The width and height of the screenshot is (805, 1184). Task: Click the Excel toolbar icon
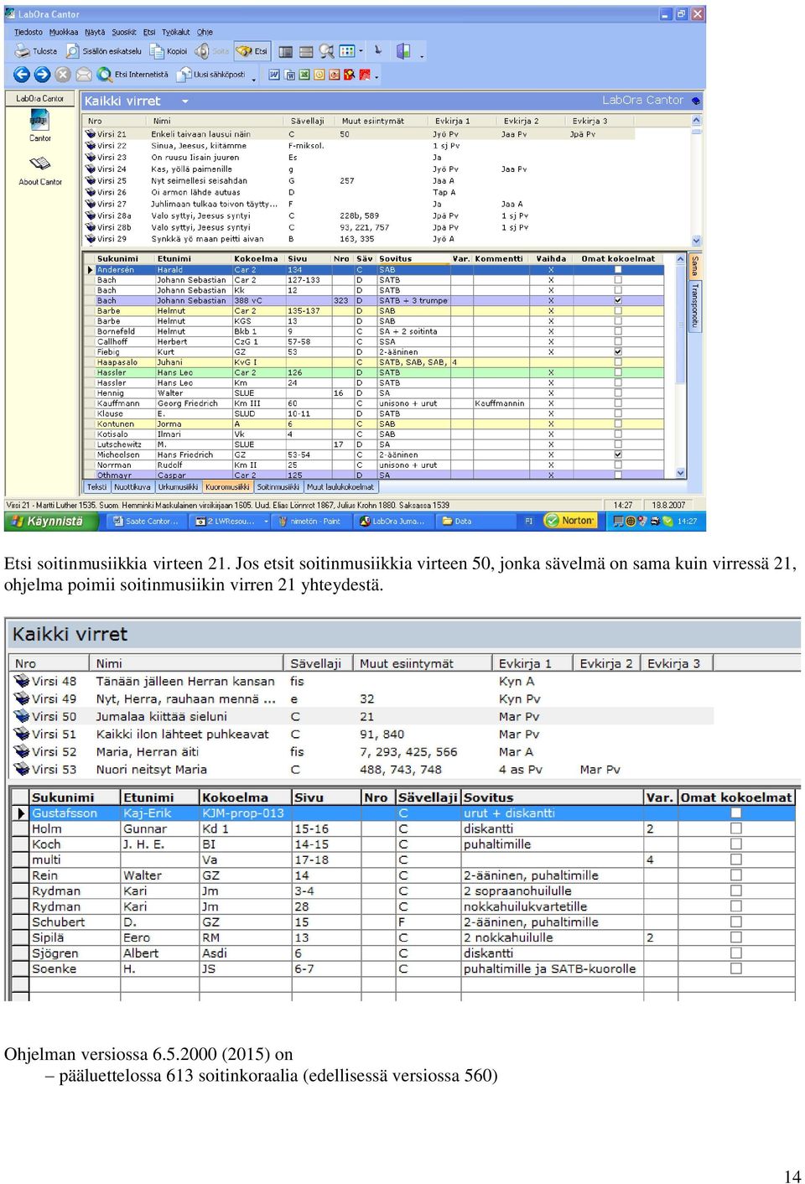pos(304,75)
